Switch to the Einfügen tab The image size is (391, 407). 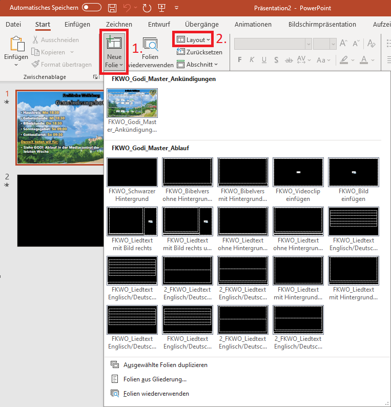pyautogui.click(x=77, y=24)
